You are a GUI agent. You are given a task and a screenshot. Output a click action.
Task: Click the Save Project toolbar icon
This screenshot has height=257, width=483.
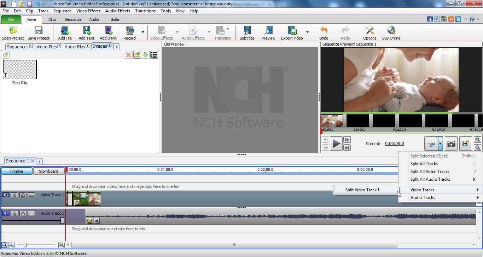[x=39, y=33]
